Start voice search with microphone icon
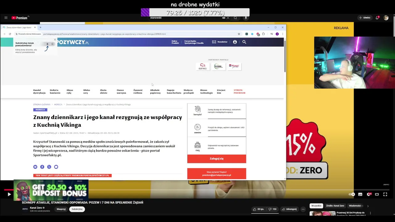Viewport: 395px width, 222px height. tap(246, 18)
